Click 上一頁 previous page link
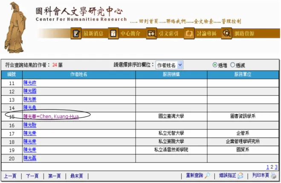Image resolution: width=281 pixels, height=183 pixels. tap(10, 176)
